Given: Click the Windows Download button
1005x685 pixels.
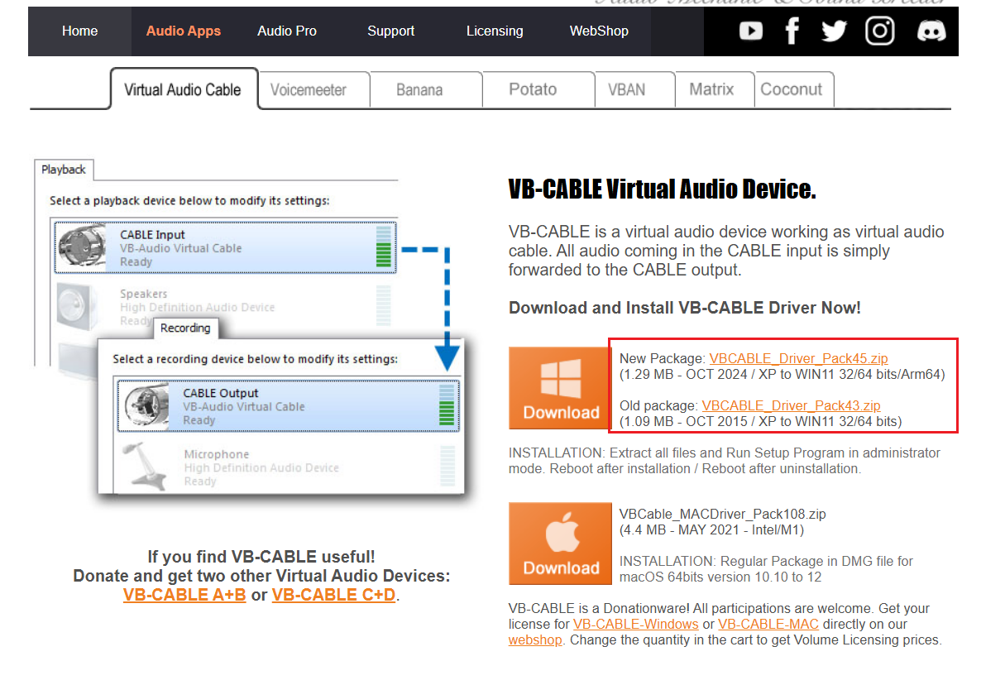Looking at the screenshot, I should coord(560,388).
